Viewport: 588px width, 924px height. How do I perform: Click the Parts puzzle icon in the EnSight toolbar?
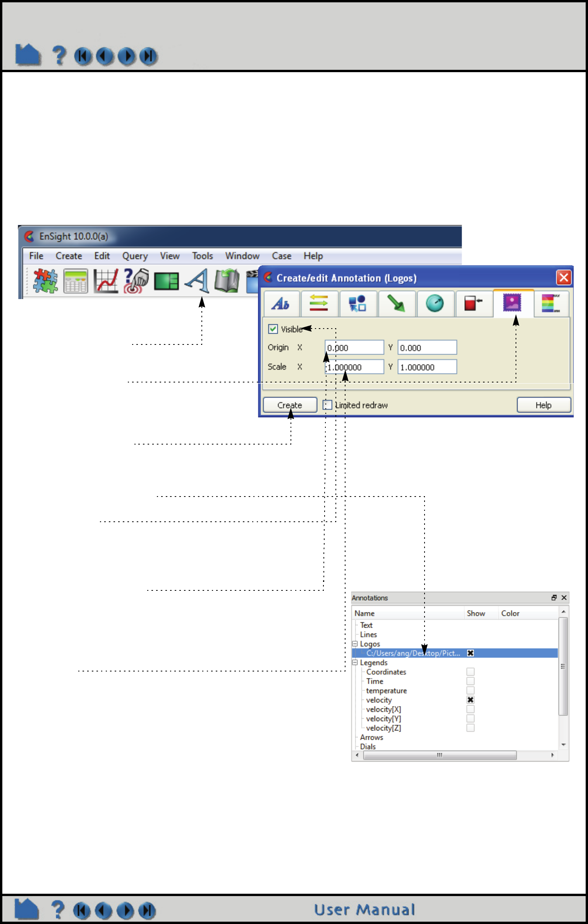click(x=45, y=281)
